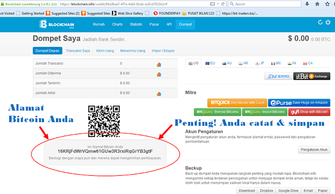Click the EXMO exchange button
The width and height of the screenshot is (335, 194).
pyautogui.click(x=278, y=76)
